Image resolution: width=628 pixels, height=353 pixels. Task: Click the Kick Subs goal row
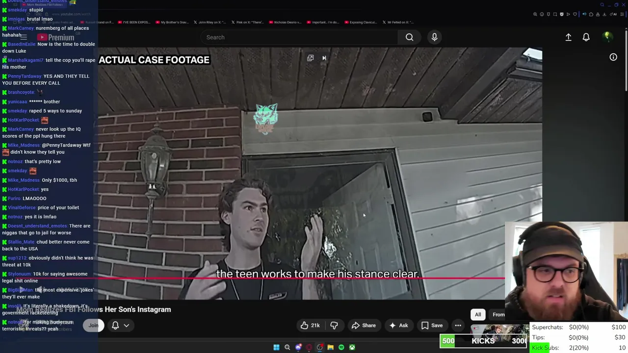pyautogui.click(x=578, y=348)
